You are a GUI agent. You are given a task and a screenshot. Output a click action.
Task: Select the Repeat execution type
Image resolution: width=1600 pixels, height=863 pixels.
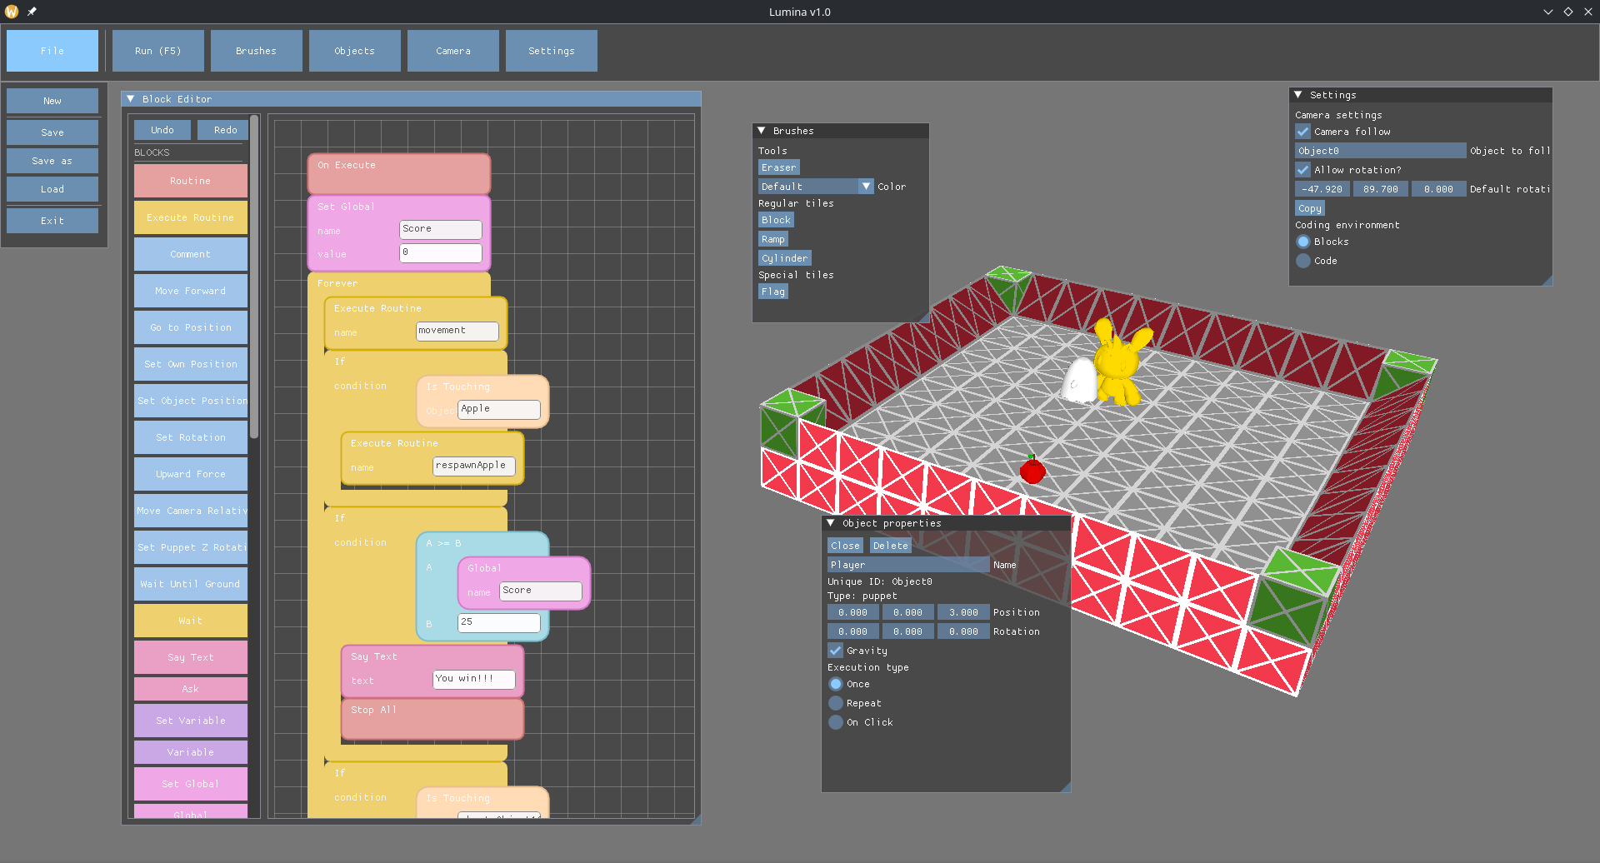click(x=836, y=703)
